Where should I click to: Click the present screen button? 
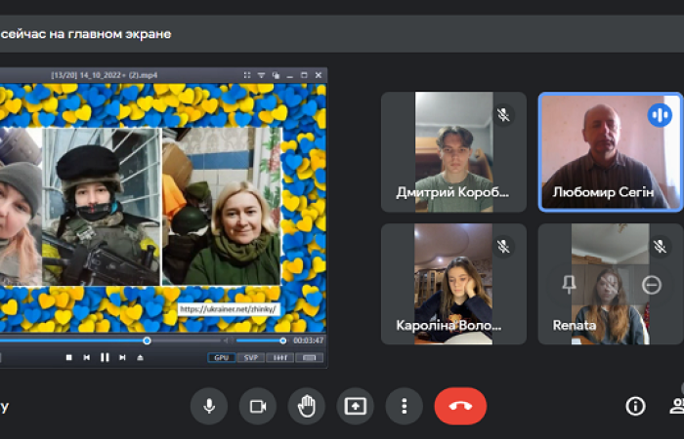(x=355, y=406)
